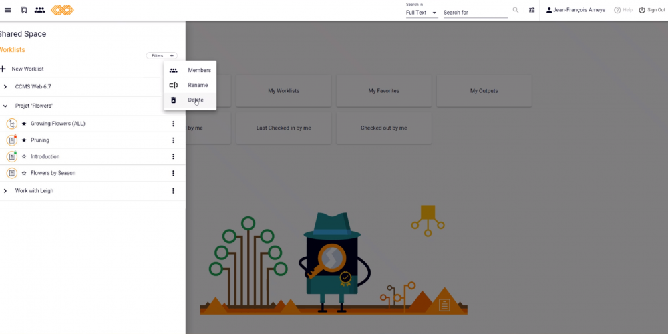Select Delete from context menu

pyautogui.click(x=190, y=100)
